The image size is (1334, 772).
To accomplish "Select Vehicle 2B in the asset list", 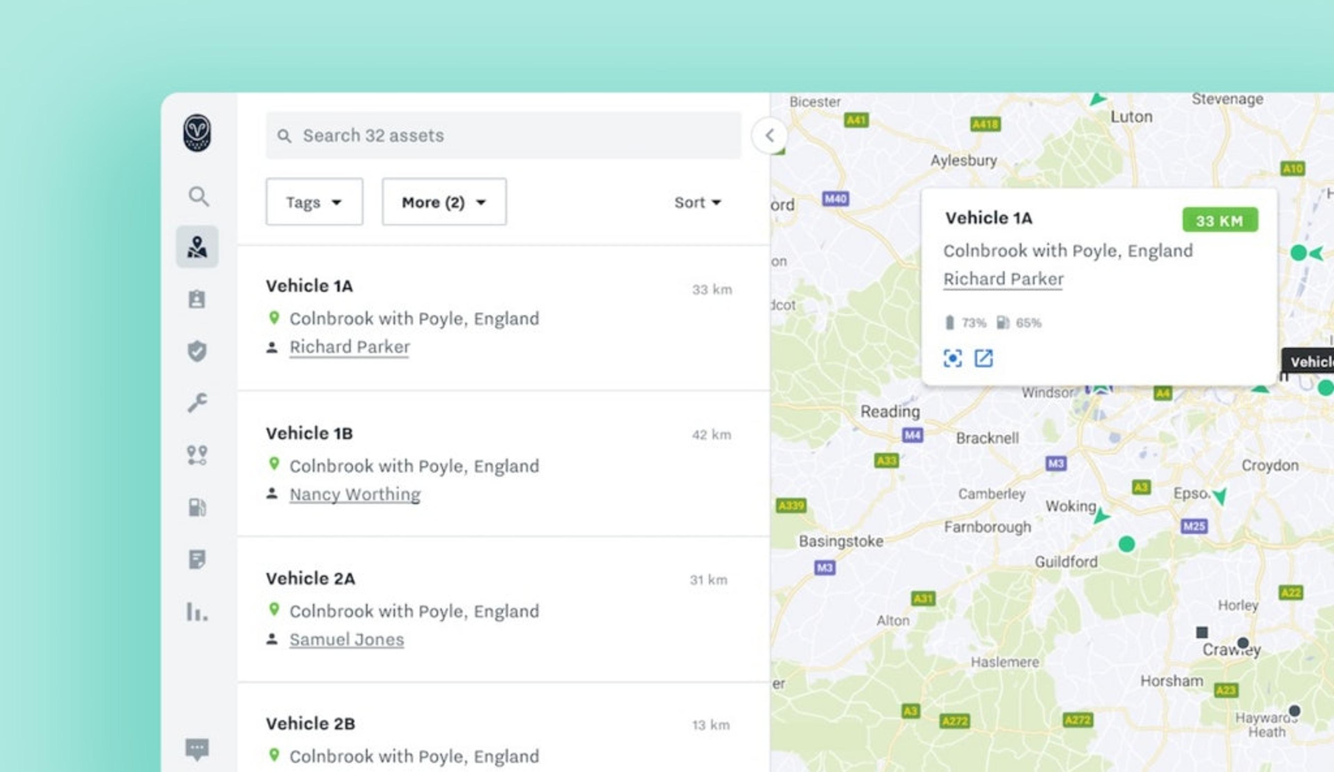I will click(x=310, y=723).
